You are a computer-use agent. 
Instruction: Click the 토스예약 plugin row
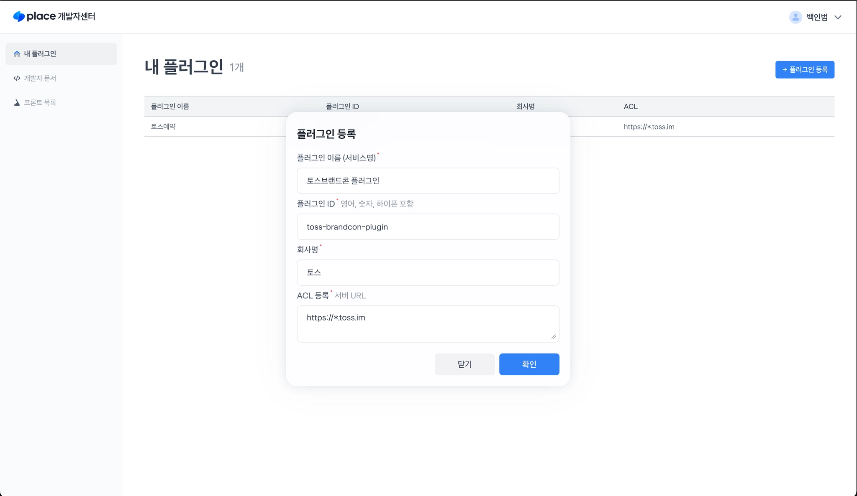(163, 127)
